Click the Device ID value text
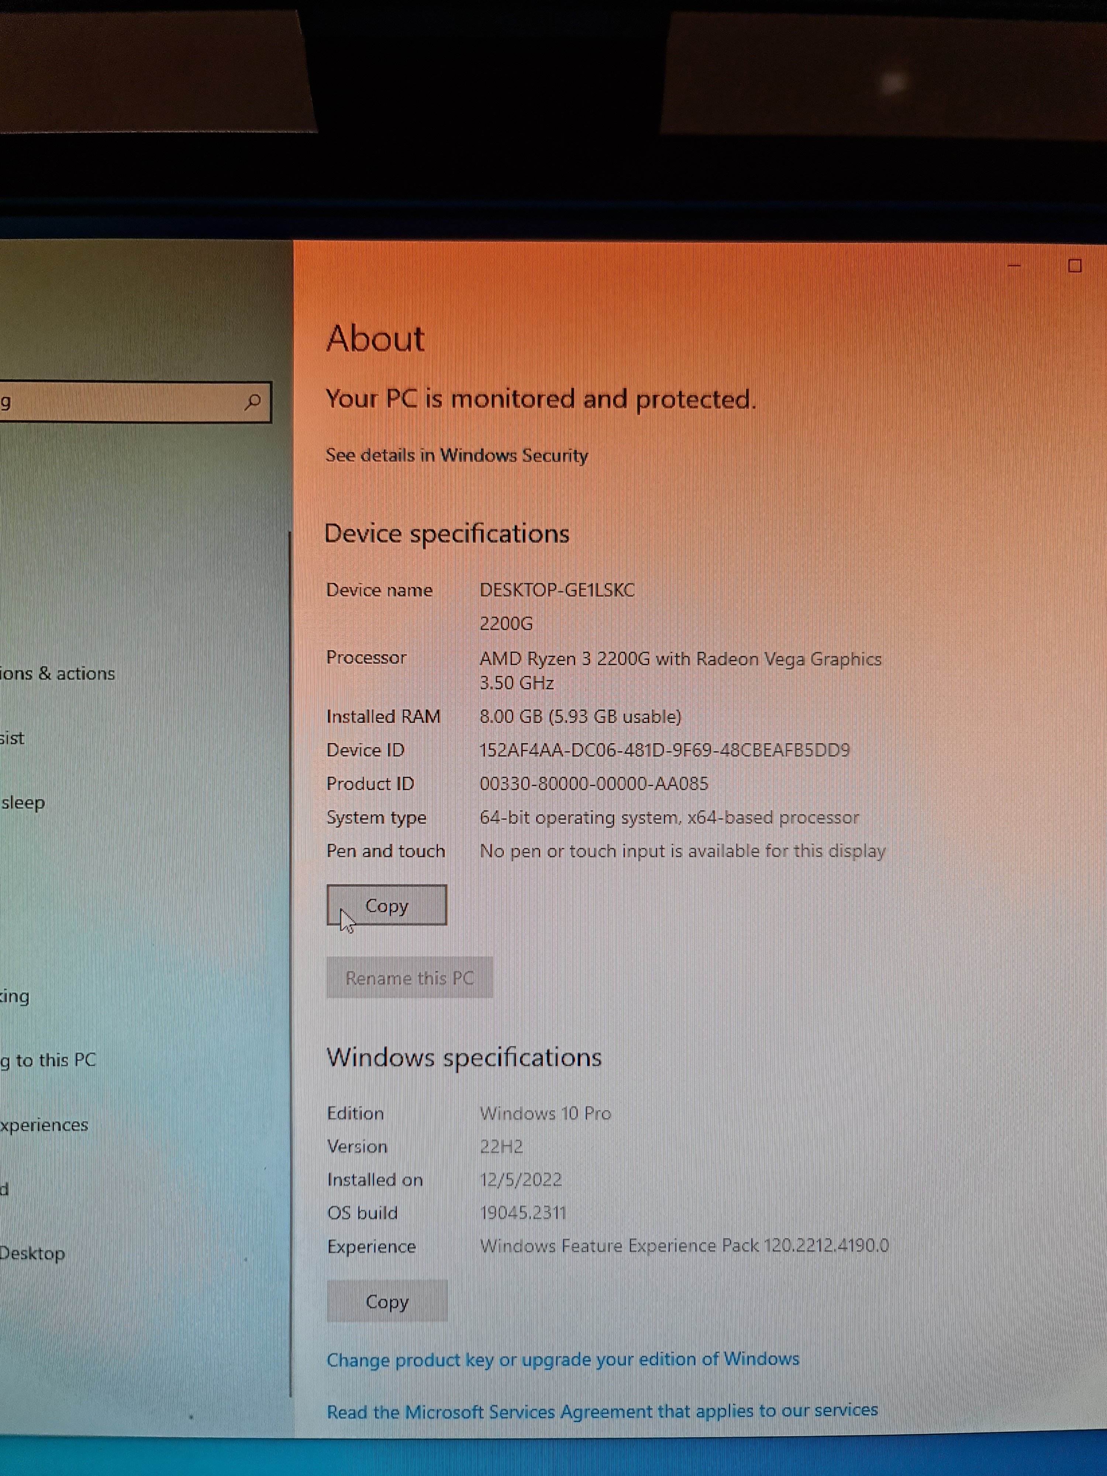The width and height of the screenshot is (1107, 1476). pyautogui.click(x=664, y=750)
